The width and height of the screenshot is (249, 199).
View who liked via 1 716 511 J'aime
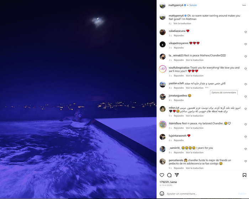pos(168,182)
